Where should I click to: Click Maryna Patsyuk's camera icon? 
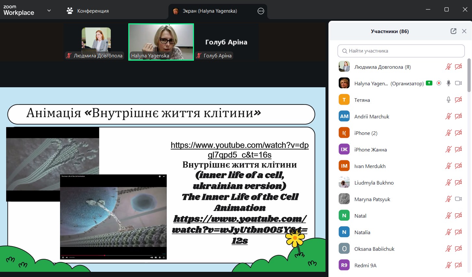[x=458, y=199]
